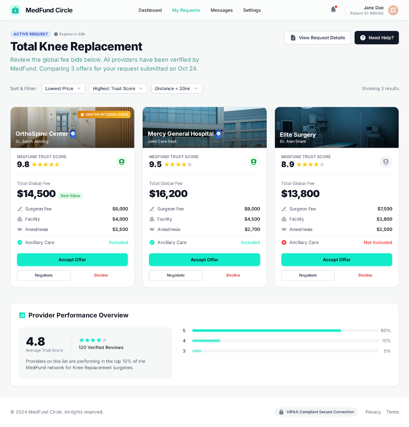Screen dimensions: 409x427
Task: Click the Provider Performance Overview chart icon
Action: pyautogui.click(x=22, y=315)
